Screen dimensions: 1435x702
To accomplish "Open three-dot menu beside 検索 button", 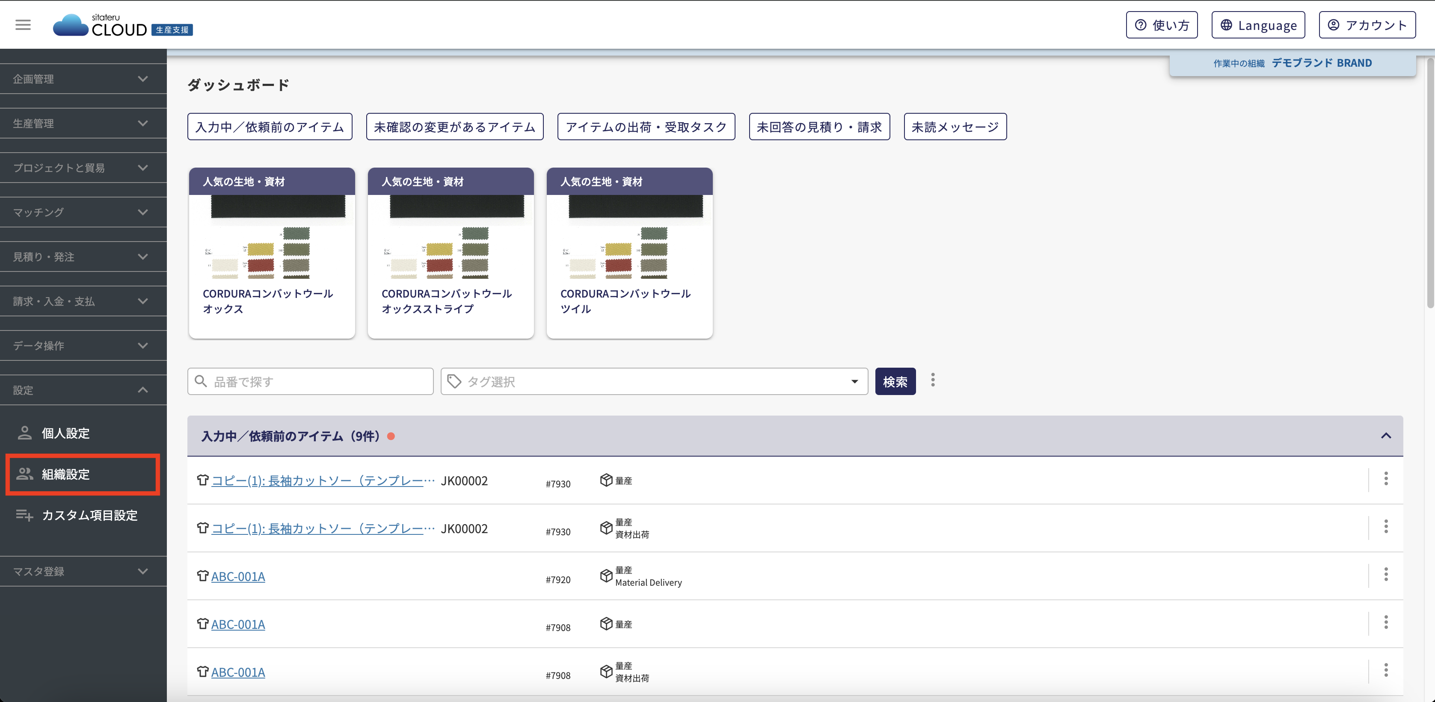I will (x=933, y=380).
